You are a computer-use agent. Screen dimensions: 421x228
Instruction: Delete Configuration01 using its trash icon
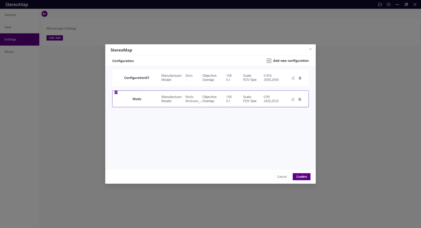tap(300, 78)
